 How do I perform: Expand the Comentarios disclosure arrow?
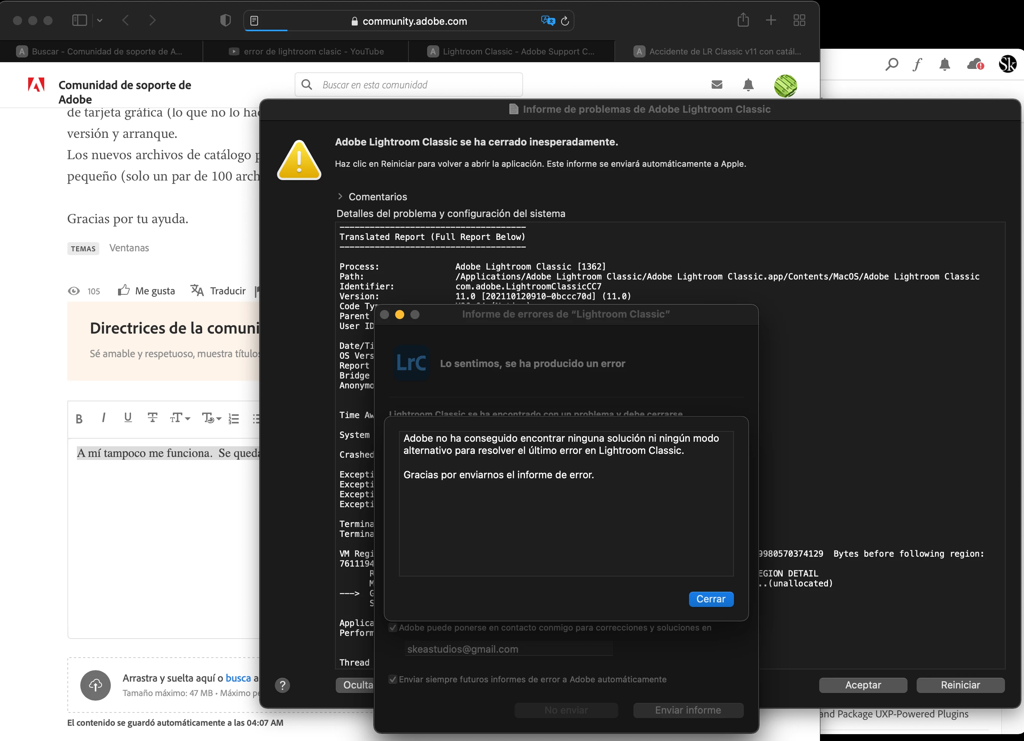point(340,196)
